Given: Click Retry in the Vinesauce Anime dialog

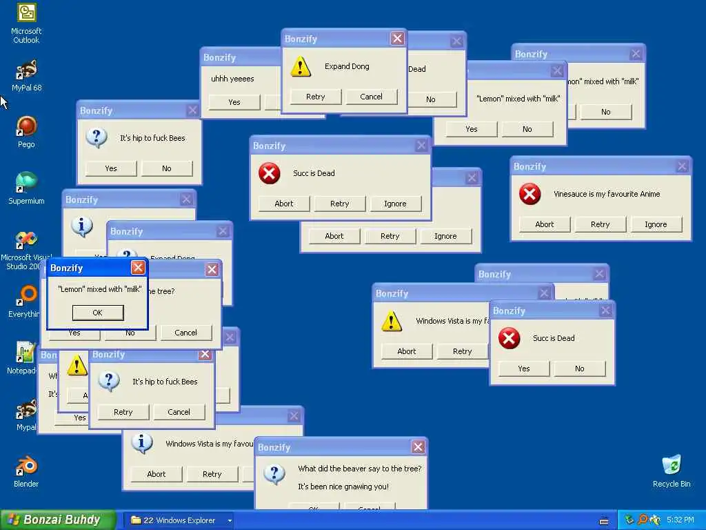Looking at the screenshot, I should coord(601,224).
